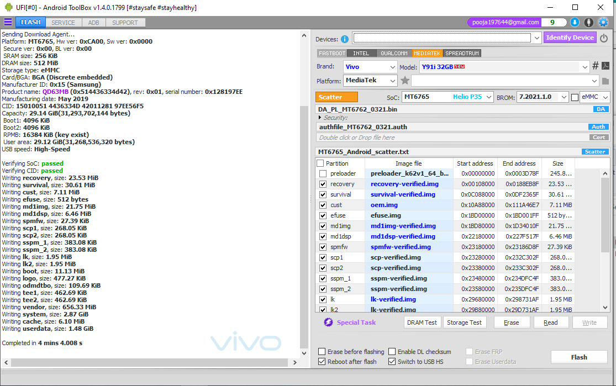Click the hash symbol icon next to Model
The height and width of the screenshot is (386, 616).
tap(595, 66)
